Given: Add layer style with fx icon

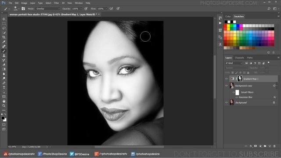Looking at the screenshot, I should pos(251,146).
